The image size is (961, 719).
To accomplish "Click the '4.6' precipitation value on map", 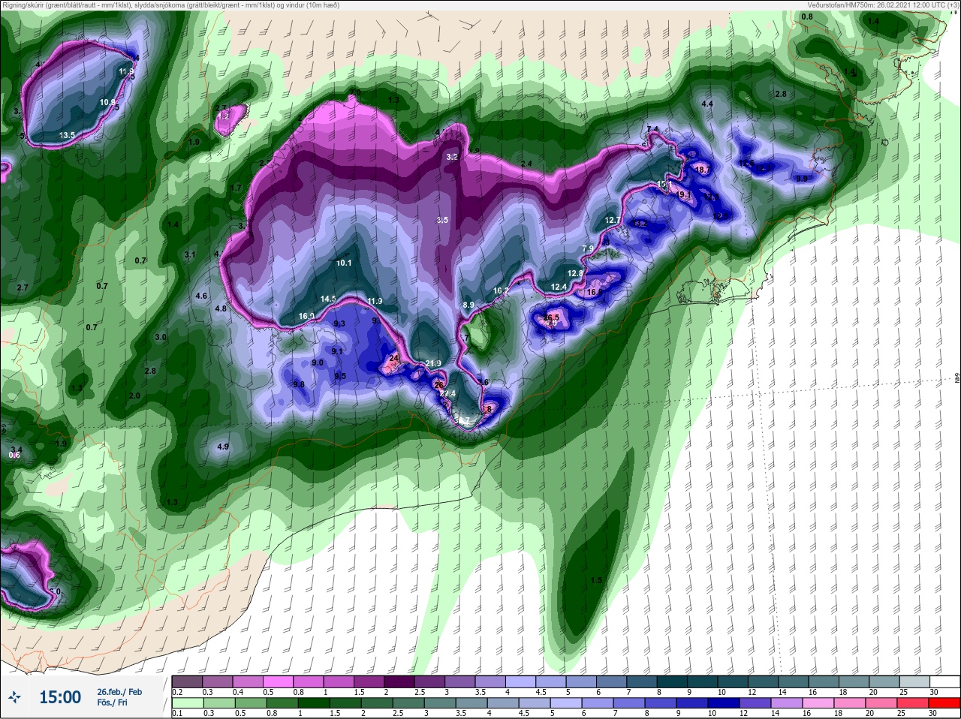I will coord(201,296).
